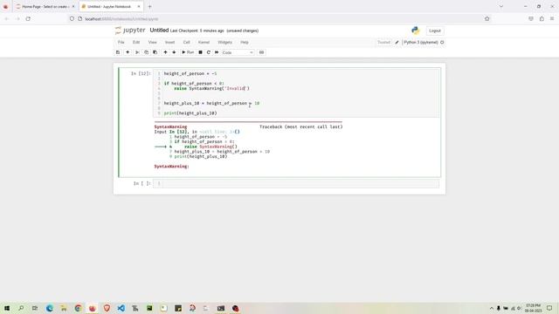Open the list all tabs chevron
Image resolution: width=559 pixels, height=314 pixels.
click(x=500, y=6)
